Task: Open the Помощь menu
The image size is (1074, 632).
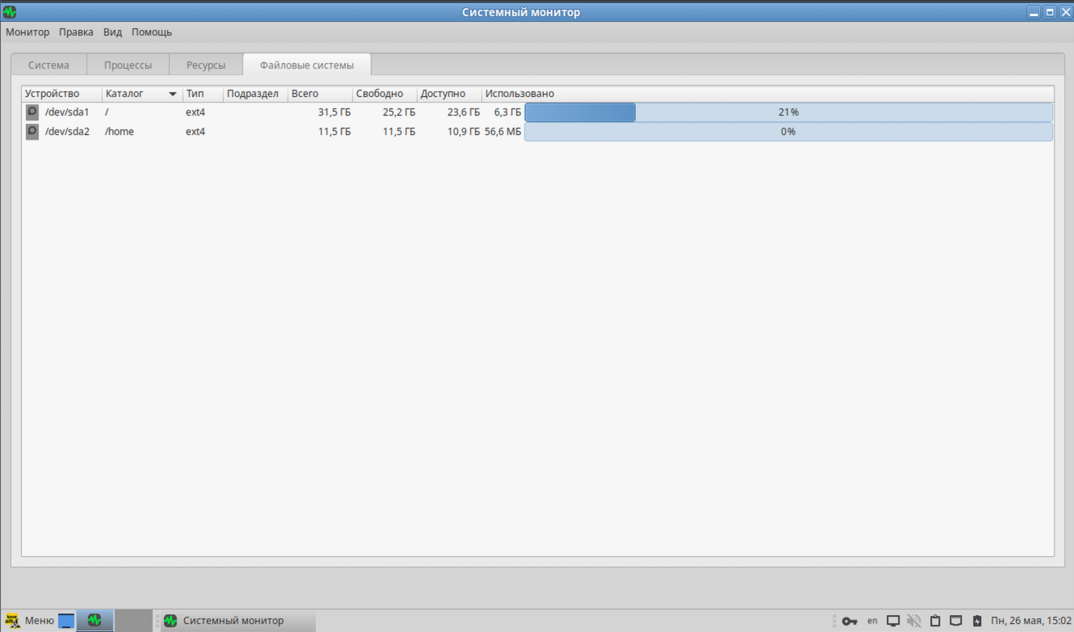Action: click(x=152, y=32)
